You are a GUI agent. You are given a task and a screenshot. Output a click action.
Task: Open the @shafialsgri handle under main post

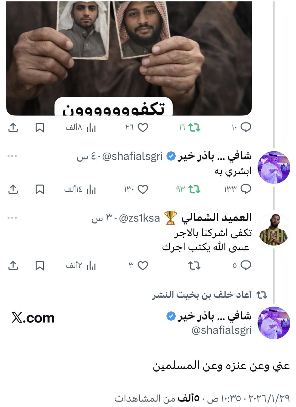[222, 330]
